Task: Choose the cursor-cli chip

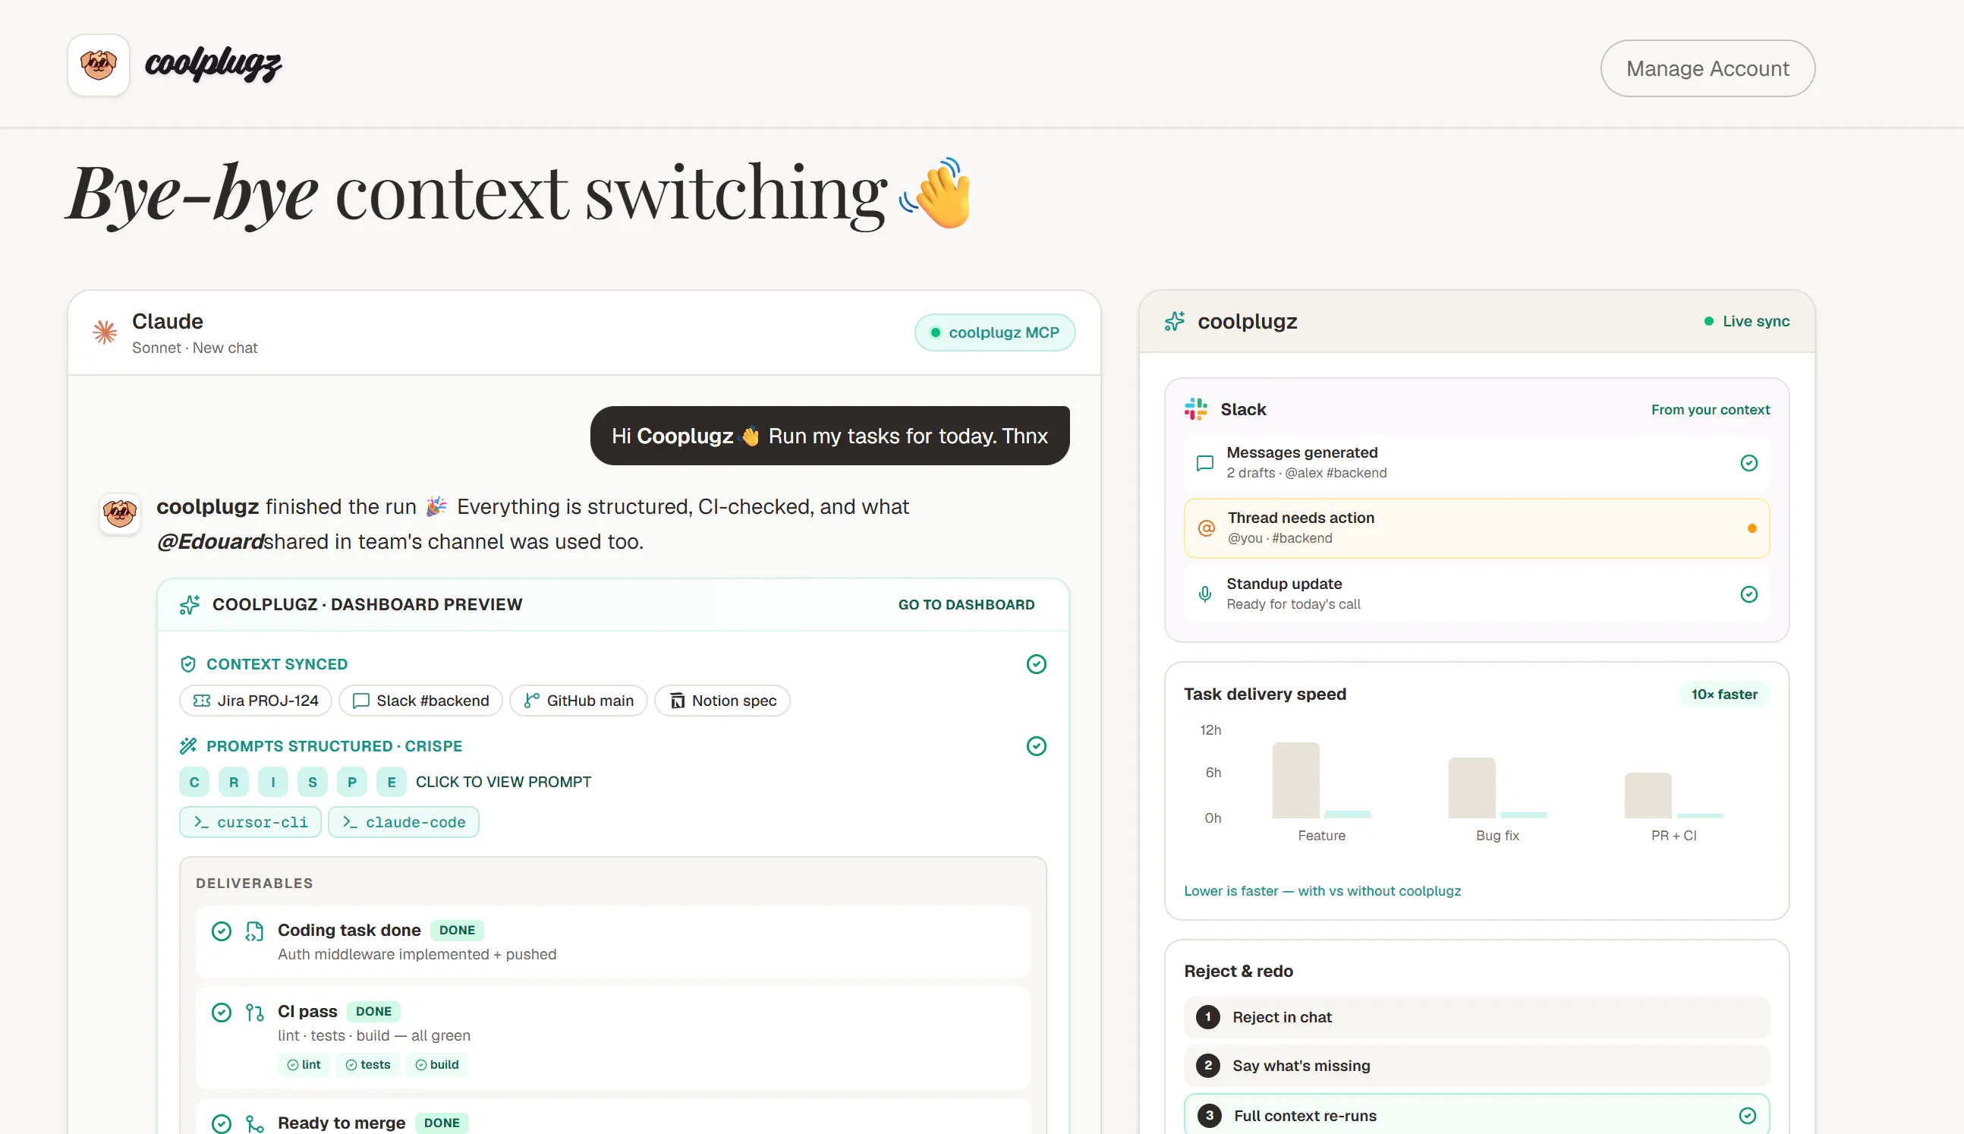Action: 250,823
